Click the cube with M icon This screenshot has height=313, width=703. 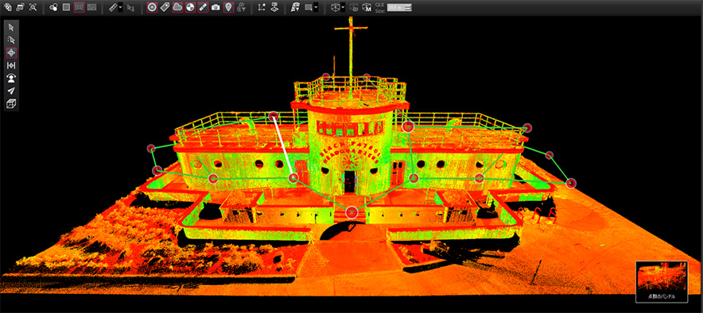(367, 7)
